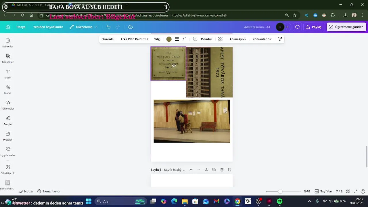This screenshot has width=368, height=207.
Task: Move page 8 up with chevron
Action: 191,170
